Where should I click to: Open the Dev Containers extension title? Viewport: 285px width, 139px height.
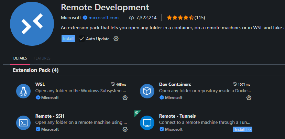click(x=175, y=84)
